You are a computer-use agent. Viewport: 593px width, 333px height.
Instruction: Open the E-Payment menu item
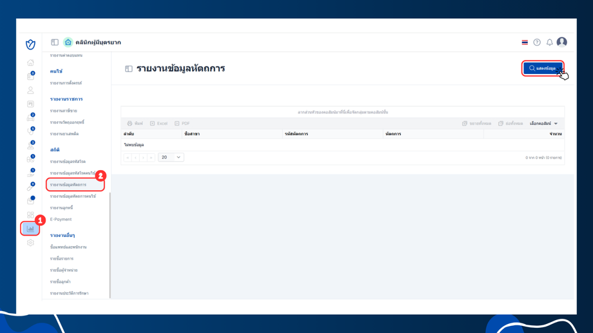[x=61, y=219]
